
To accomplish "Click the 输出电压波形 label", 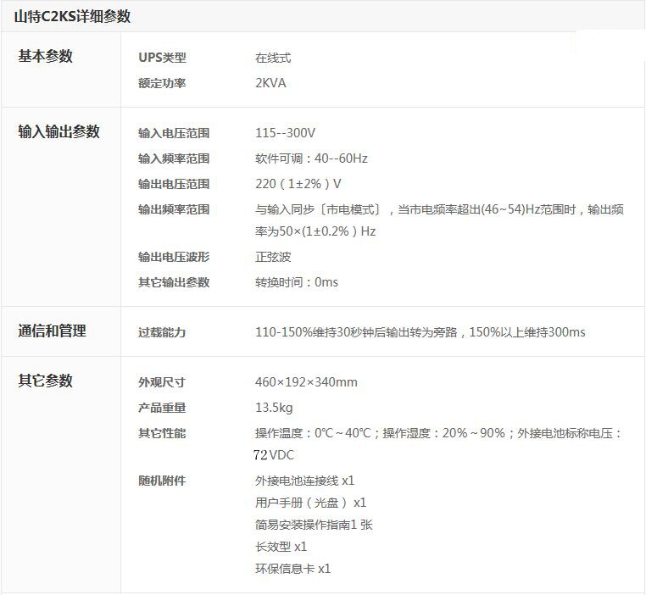I will pyautogui.click(x=174, y=257).
